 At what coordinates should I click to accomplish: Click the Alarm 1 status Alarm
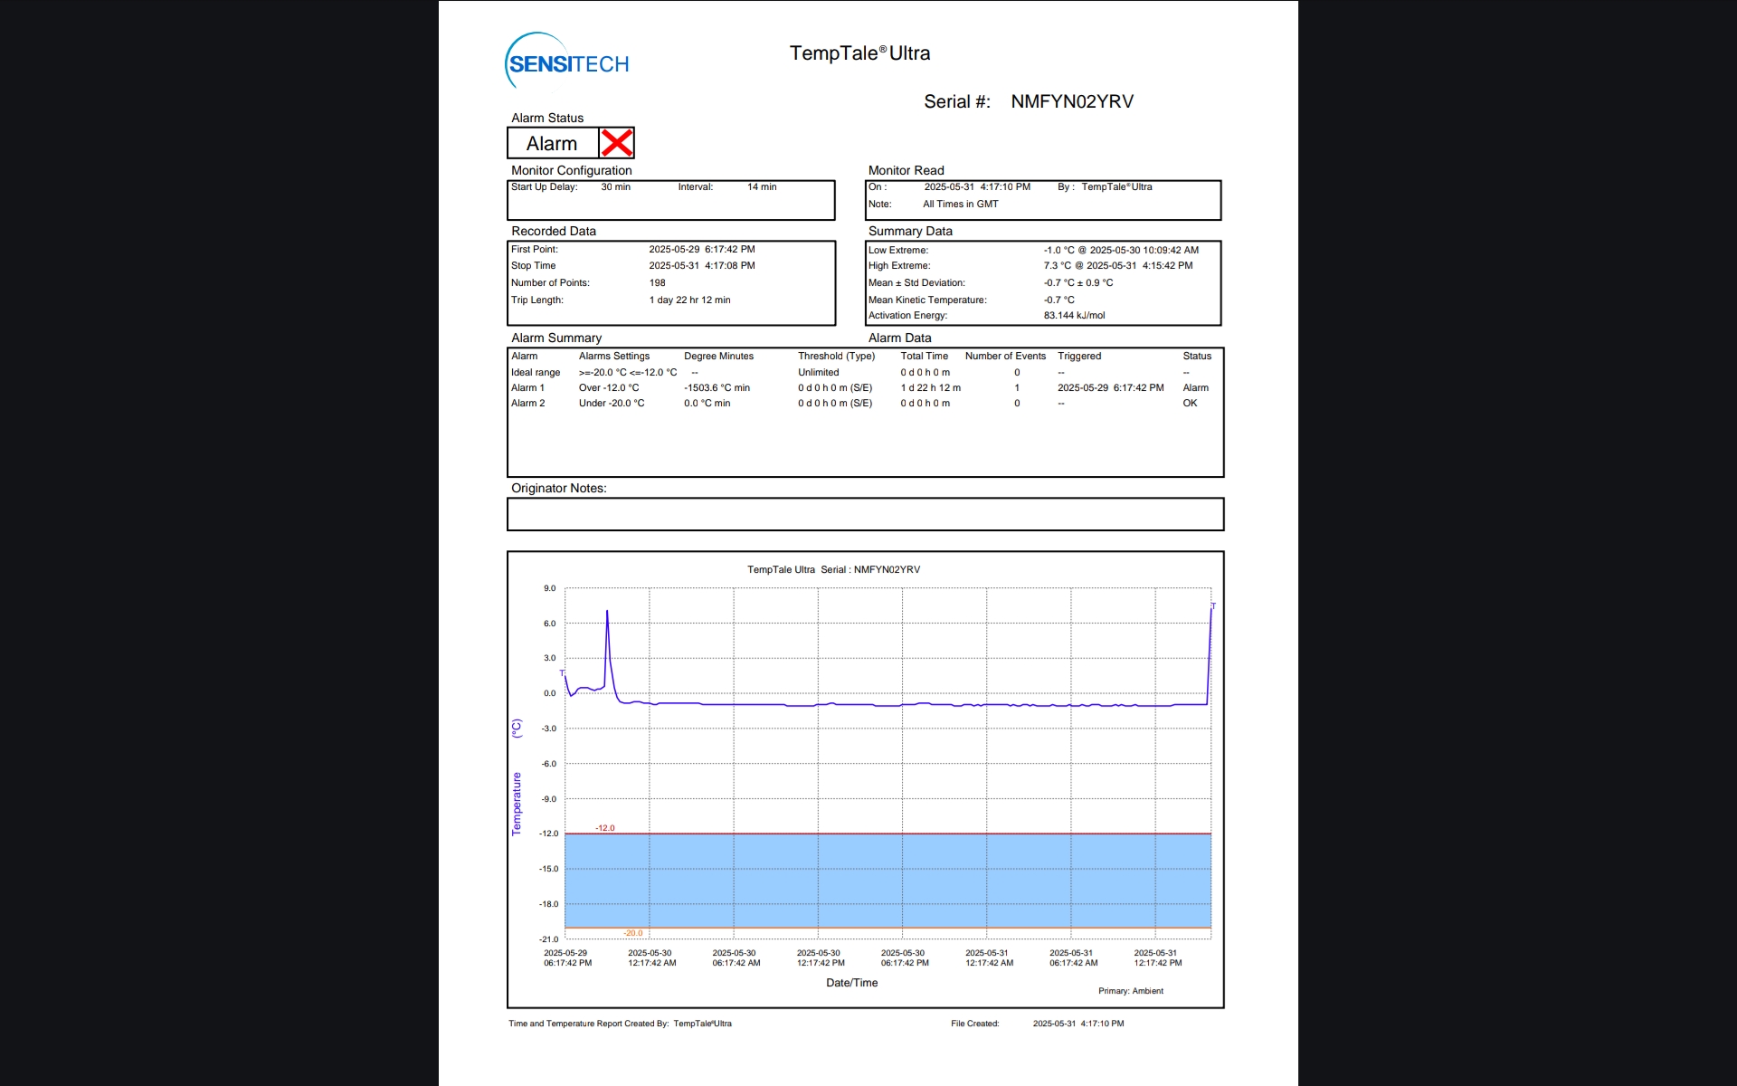pos(1195,388)
